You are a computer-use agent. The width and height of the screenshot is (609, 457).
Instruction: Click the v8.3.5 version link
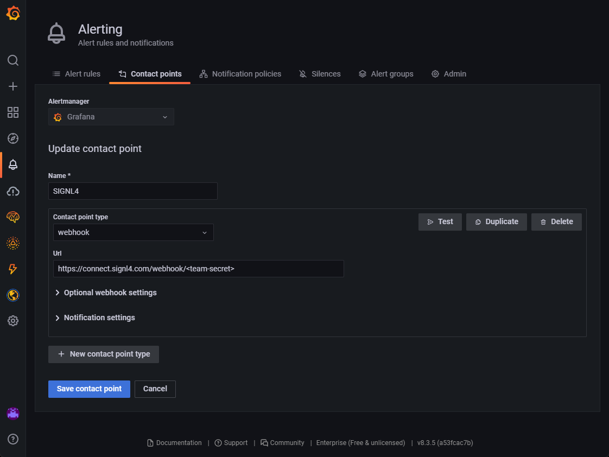coord(445,443)
